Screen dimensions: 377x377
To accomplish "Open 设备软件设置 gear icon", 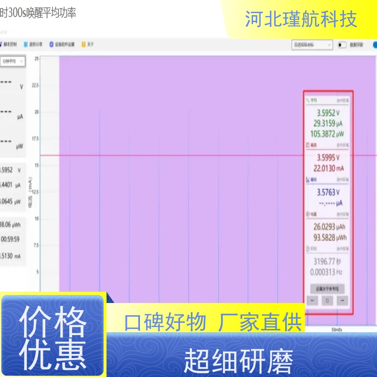I will click(x=51, y=44).
